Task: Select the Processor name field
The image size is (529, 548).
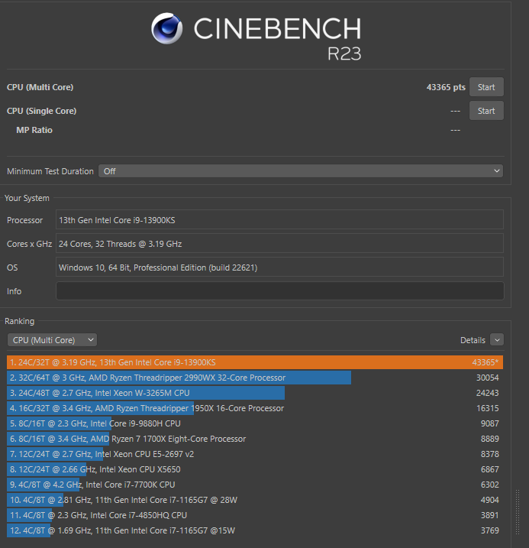Action: [279, 220]
